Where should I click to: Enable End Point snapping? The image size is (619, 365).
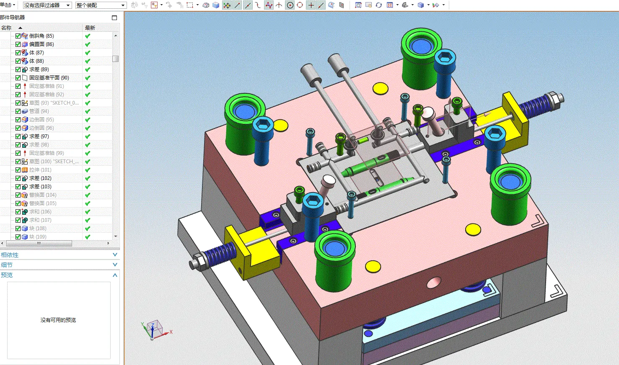pyautogui.click(x=237, y=5)
